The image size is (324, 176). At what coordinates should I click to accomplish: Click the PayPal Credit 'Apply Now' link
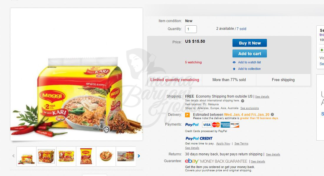(223, 144)
